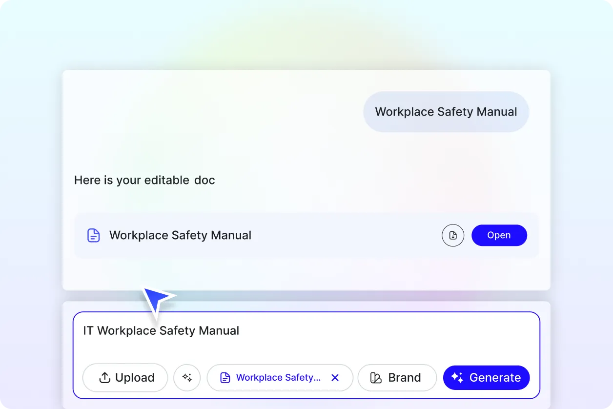
Task: Click the Upload button label
Action: (135, 378)
